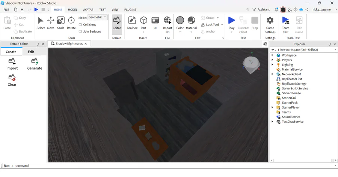338x177 pixels.
Task: Click the new file icon
Action: click(15, 9)
